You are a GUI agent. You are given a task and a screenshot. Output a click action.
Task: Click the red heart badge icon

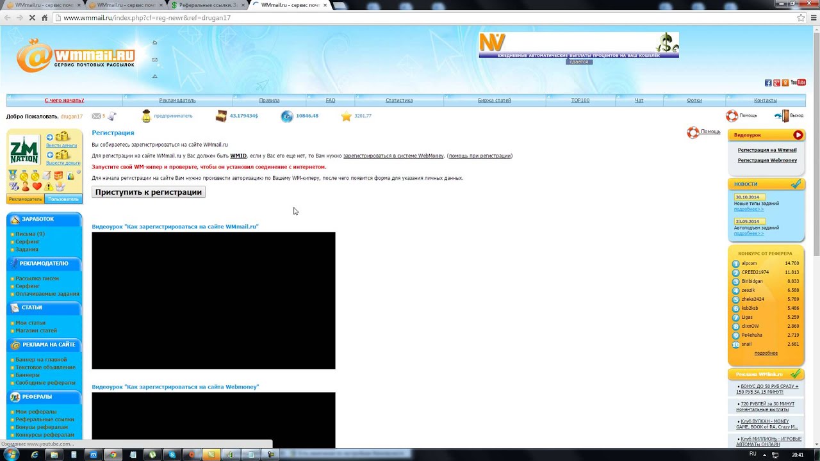point(37,186)
